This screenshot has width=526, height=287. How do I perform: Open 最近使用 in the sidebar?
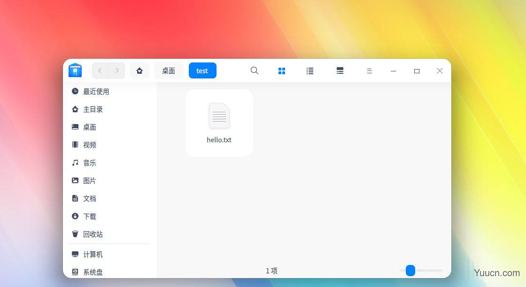pos(110,91)
